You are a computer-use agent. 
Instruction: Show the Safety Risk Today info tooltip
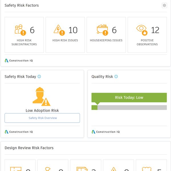coord(39,77)
